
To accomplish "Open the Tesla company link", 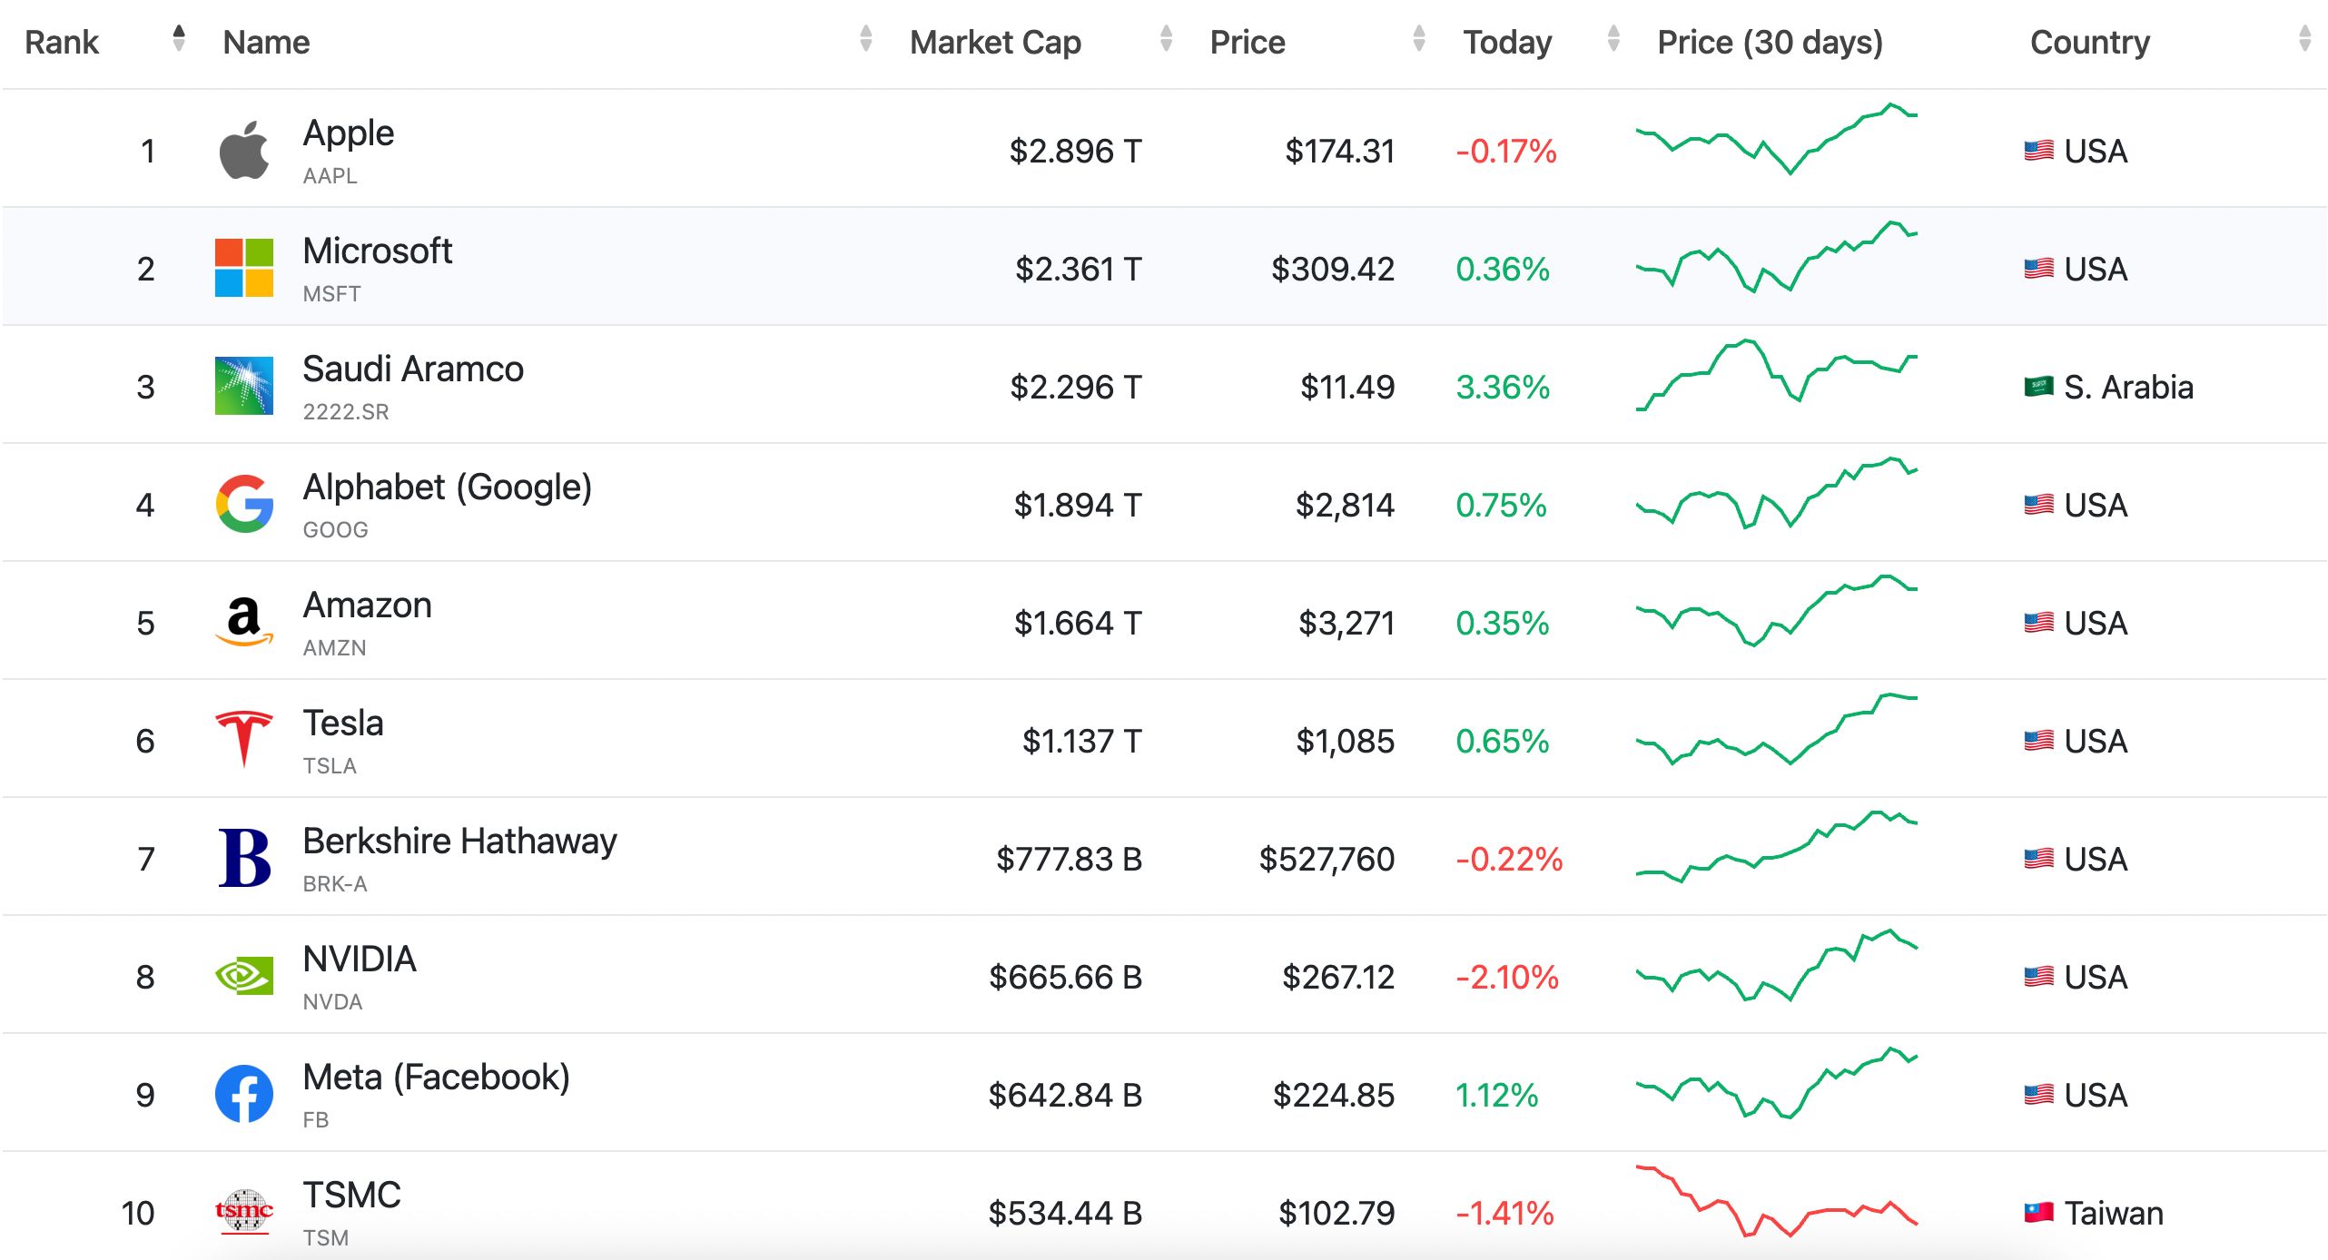I will tap(342, 723).
